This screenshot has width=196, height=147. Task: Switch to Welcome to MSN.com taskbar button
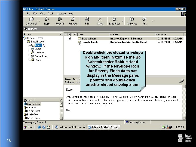[x=71, y=127]
